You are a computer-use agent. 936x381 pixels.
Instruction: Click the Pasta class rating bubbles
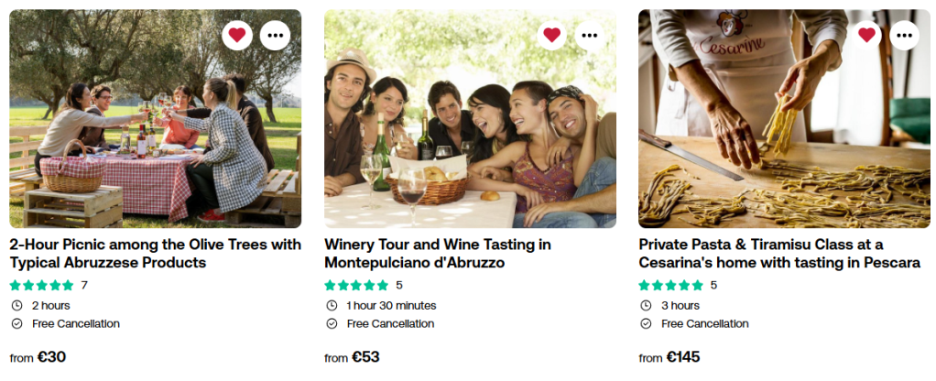click(670, 286)
